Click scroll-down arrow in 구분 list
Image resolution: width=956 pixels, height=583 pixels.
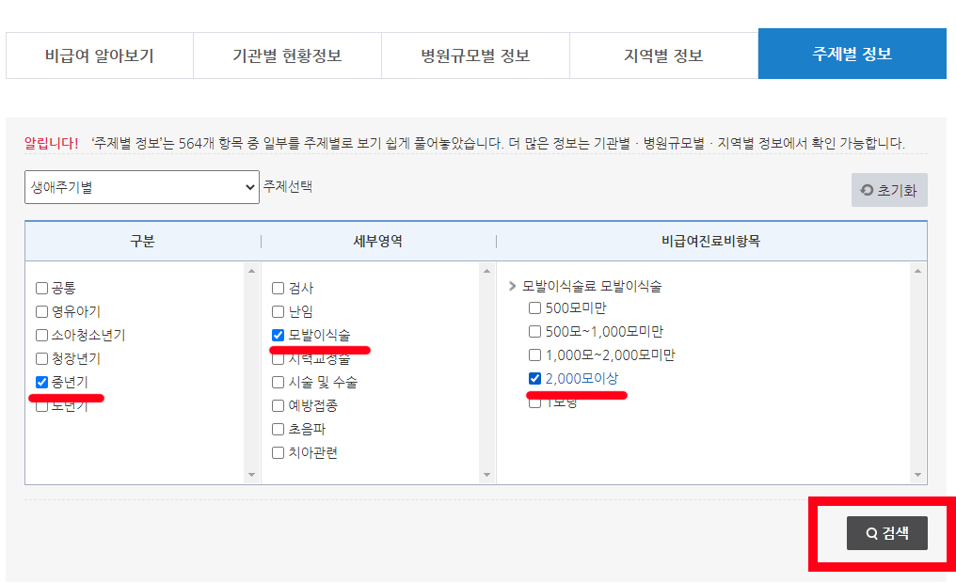[x=252, y=475]
